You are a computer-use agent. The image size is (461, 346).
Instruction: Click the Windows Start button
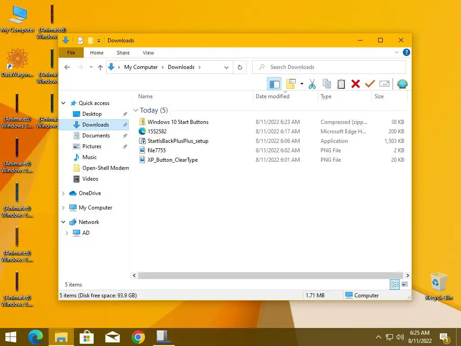[x=11, y=337]
